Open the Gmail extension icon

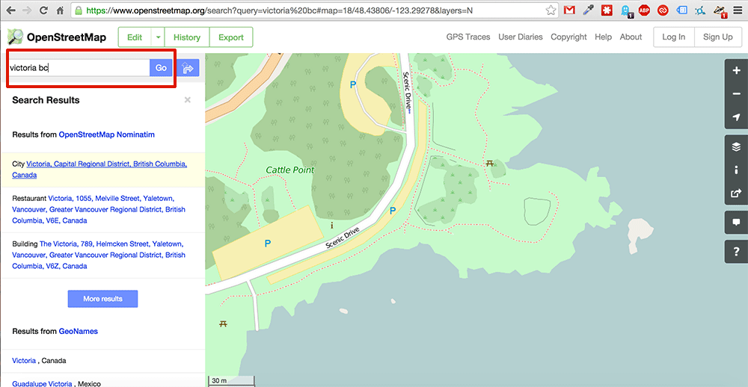tap(569, 10)
